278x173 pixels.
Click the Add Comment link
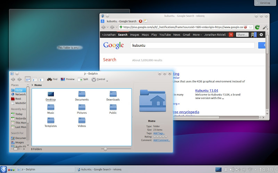[x=162, y=140]
